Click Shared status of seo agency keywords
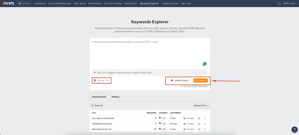299x135 pixels. [189, 118]
